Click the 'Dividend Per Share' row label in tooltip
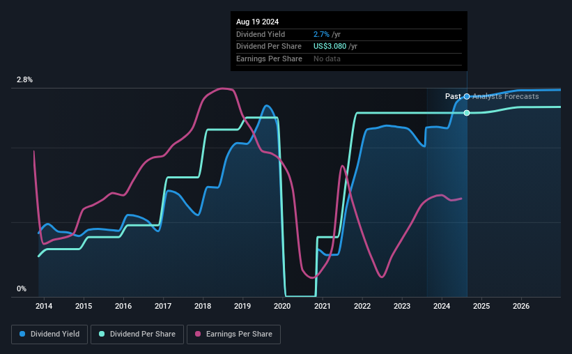 269,47
